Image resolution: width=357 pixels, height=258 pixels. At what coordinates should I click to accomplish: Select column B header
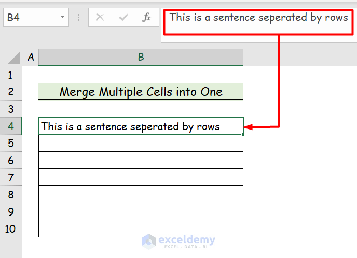[141, 58]
